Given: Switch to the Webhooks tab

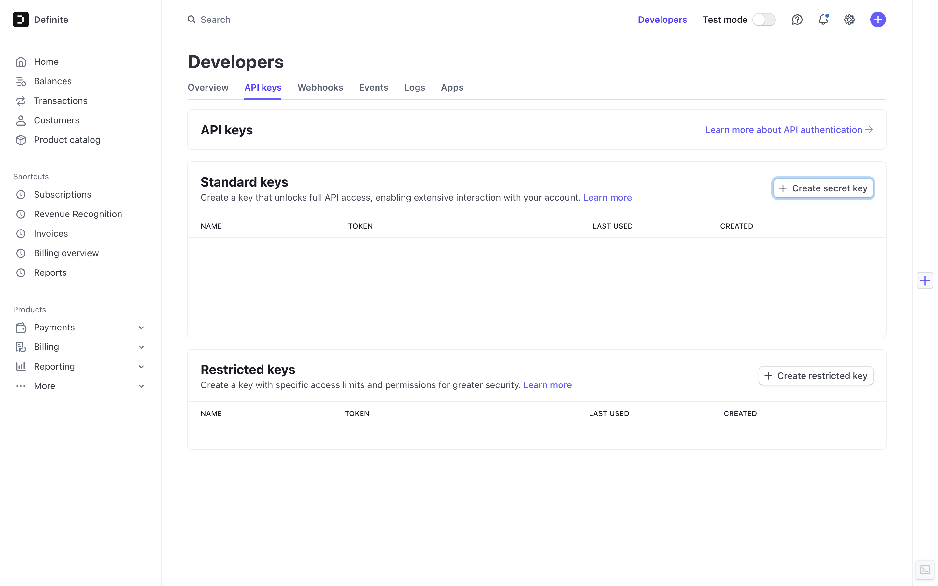Looking at the screenshot, I should (x=320, y=88).
